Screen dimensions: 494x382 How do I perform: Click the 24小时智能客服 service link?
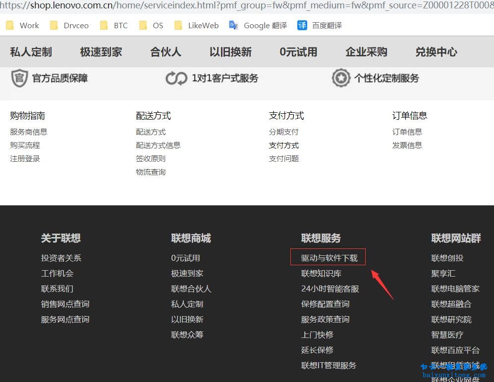[329, 288]
